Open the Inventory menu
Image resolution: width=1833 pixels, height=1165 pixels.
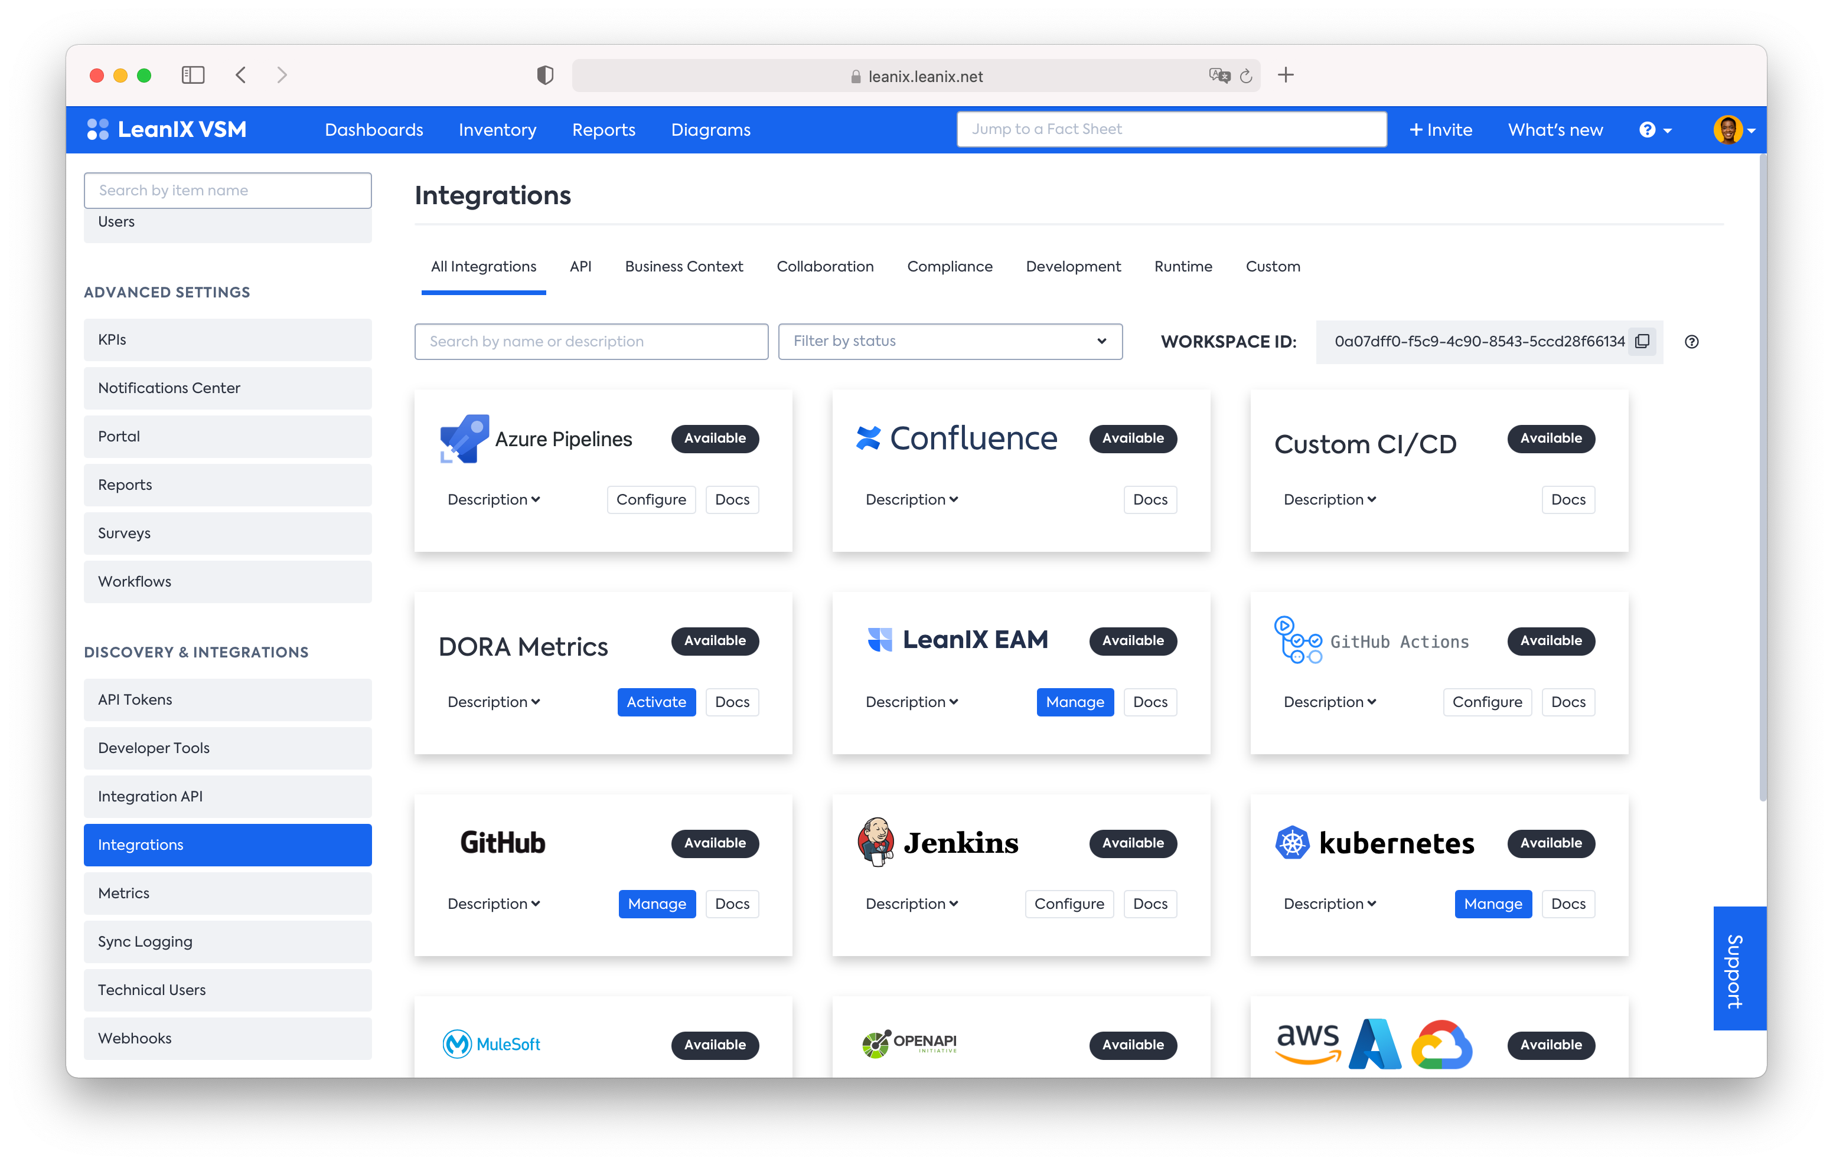pos(497,130)
